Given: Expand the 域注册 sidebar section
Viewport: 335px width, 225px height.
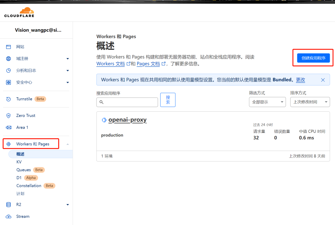Looking at the screenshot, I should tap(68, 59).
